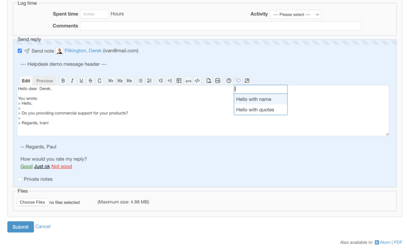Open the text formatting help icon
407x251 pixels.
[x=229, y=81]
